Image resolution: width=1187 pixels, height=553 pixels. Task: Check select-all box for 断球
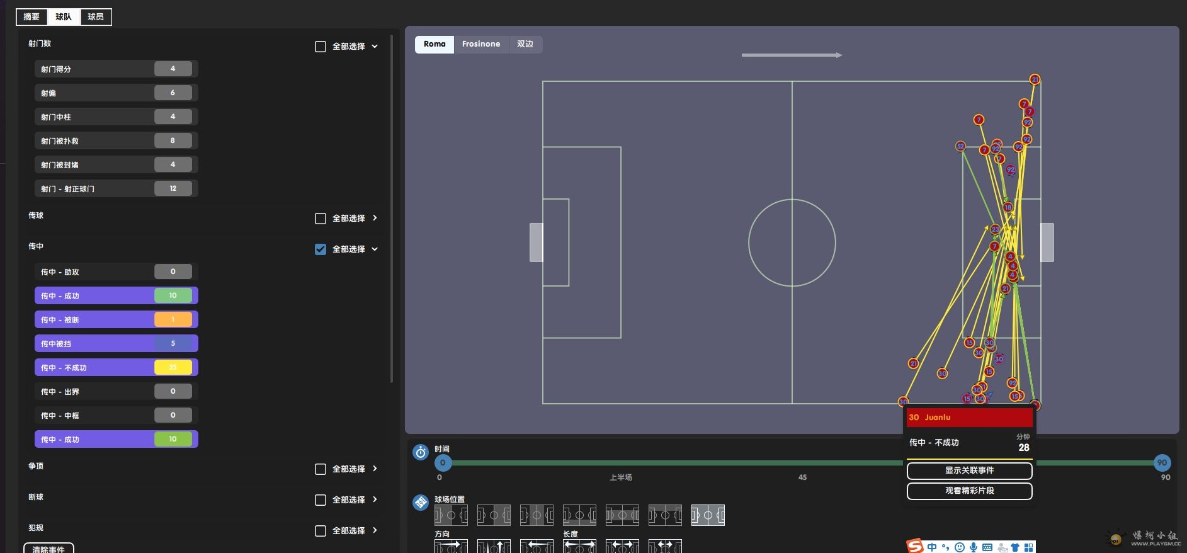click(x=321, y=500)
